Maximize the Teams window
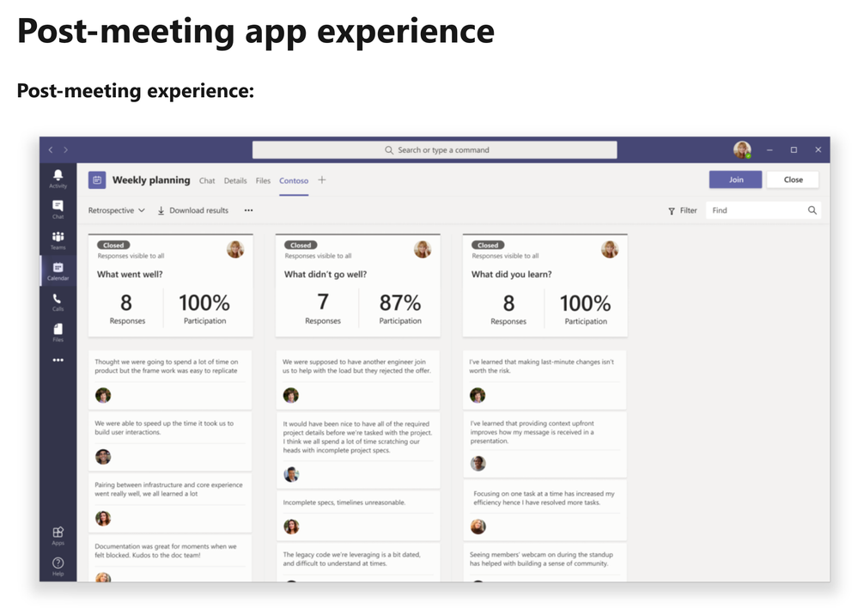The height and width of the screenshot is (615, 858). tap(794, 150)
